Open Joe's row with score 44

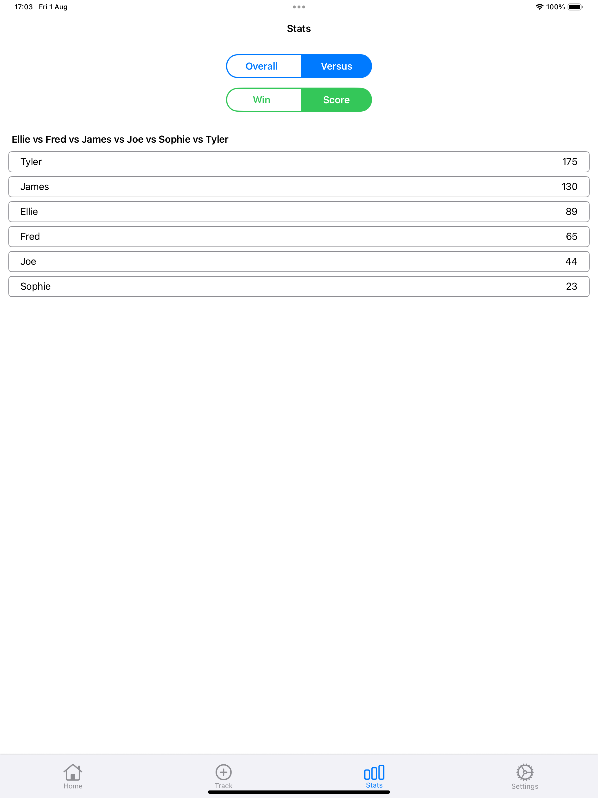[299, 261]
